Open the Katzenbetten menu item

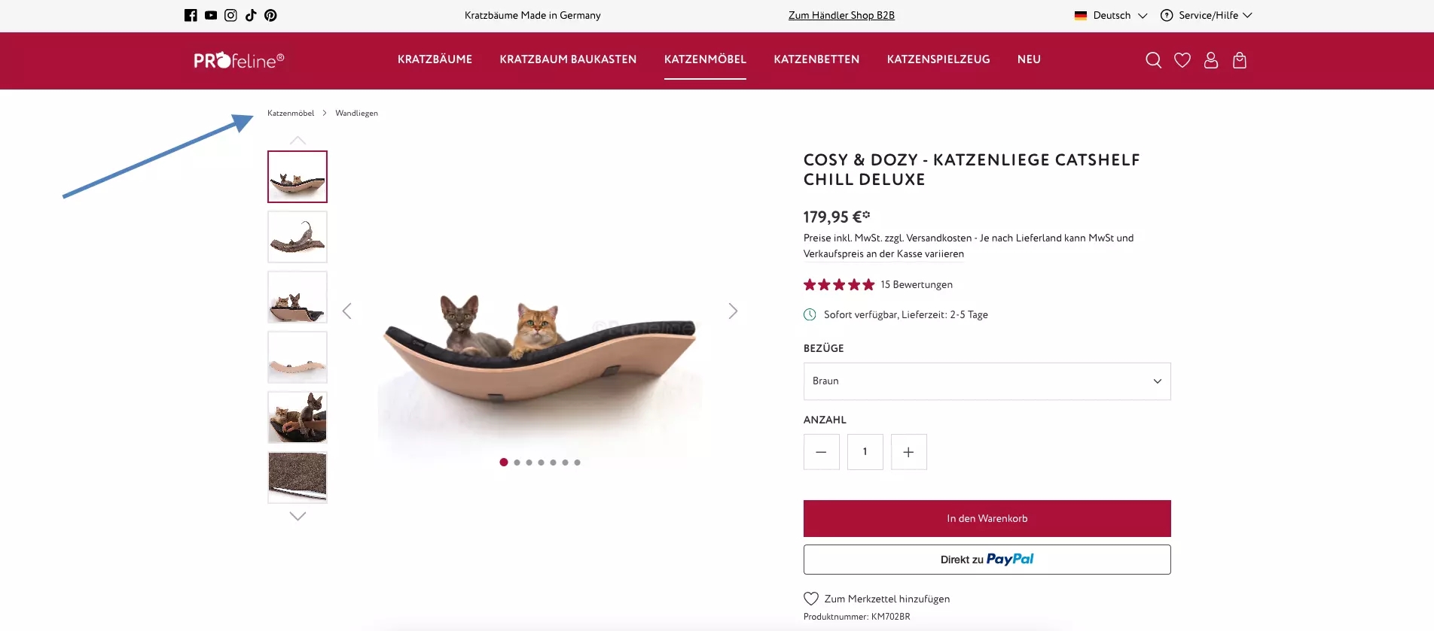click(x=816, y=59)
